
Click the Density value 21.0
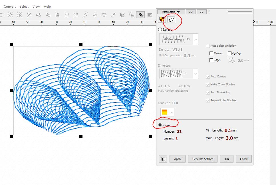177,50
